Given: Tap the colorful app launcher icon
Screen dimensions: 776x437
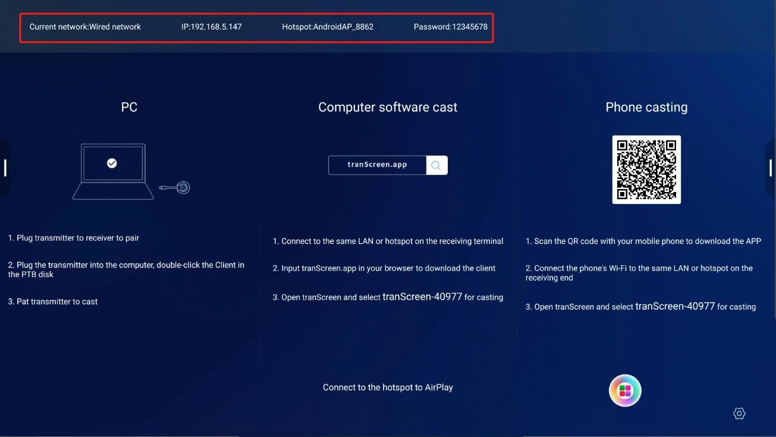Looking at the screenshot, I should click(x=625, y=391).
